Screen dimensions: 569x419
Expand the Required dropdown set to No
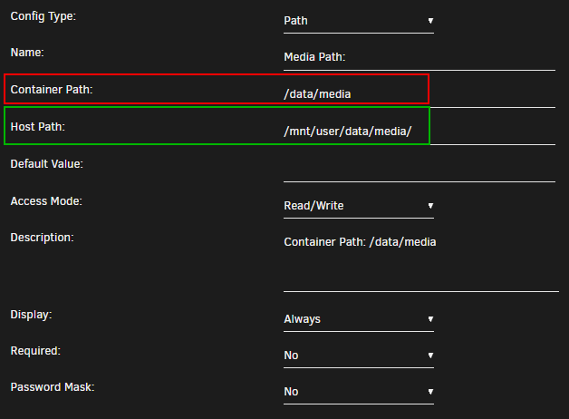pyautogui.click(x=358, y=356)
